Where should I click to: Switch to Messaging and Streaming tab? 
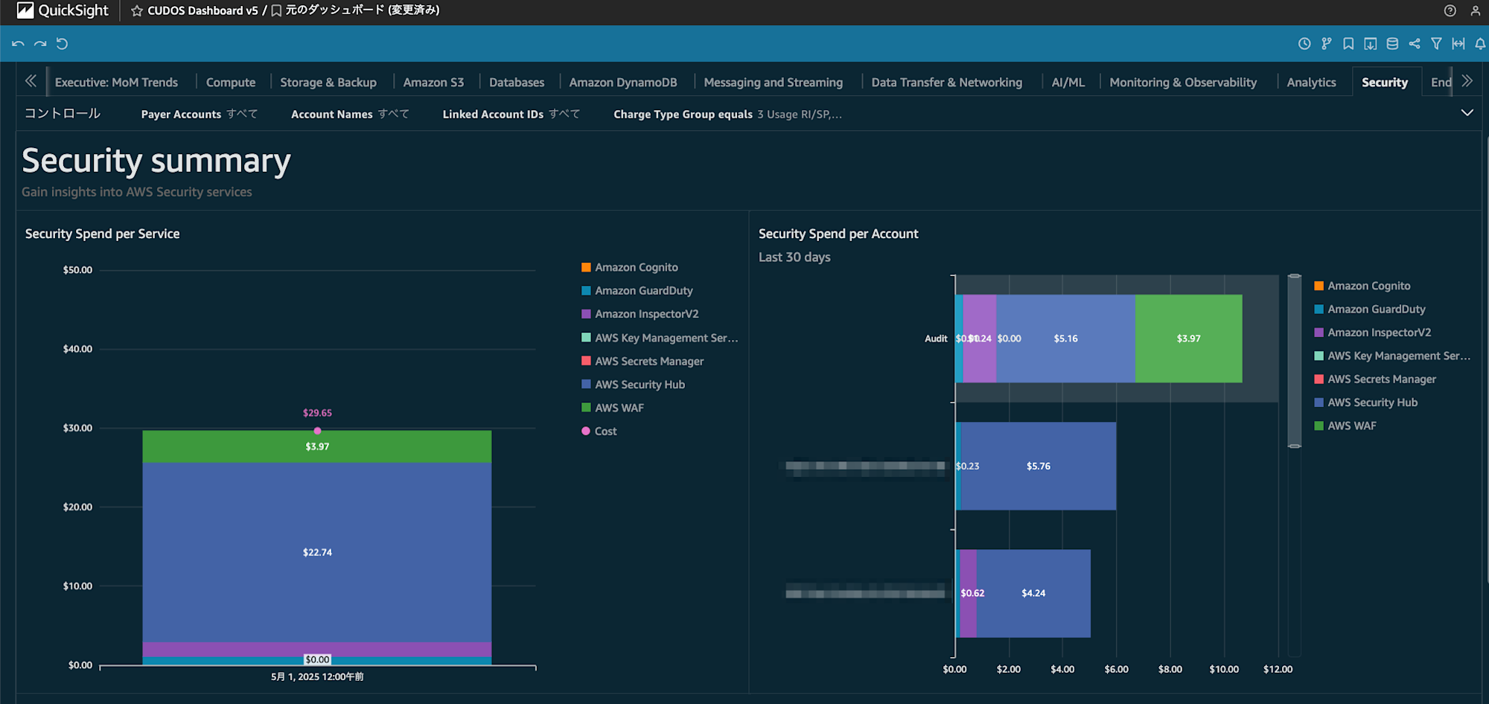(774, 82)
